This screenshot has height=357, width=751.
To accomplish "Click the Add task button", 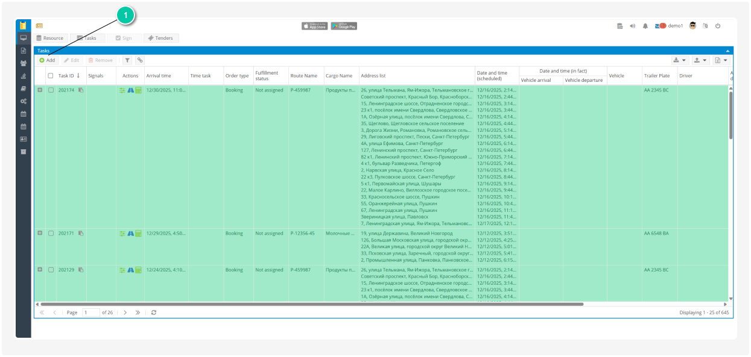I will pos(47,60).
